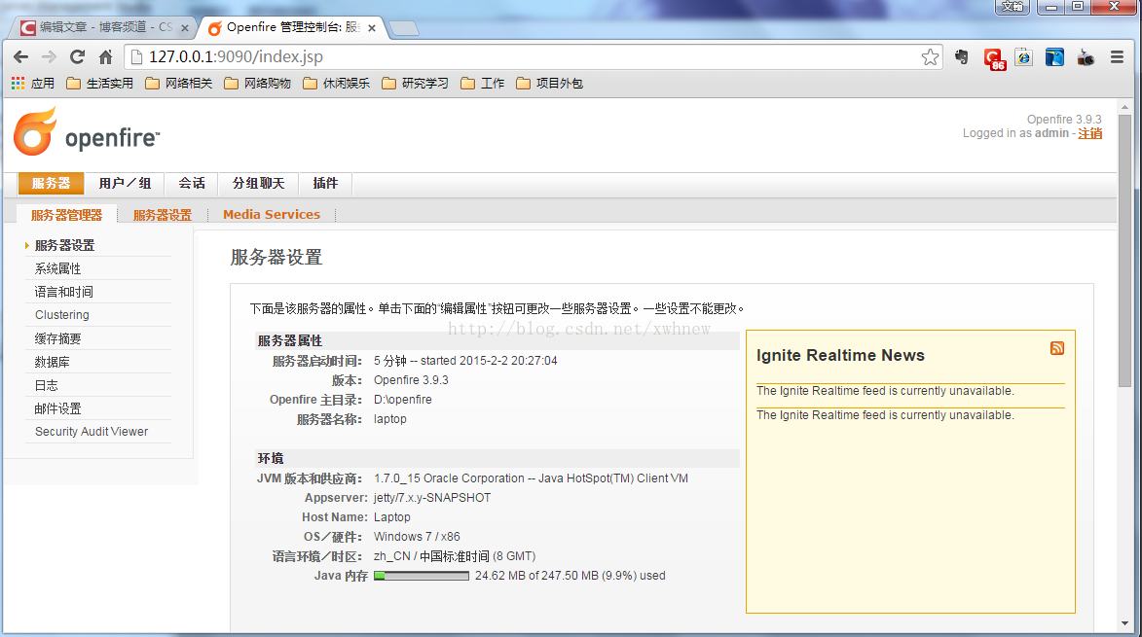The width and height of the screenshot is (1142, 637).
Task: Click the IE globe extension icon
Action: (1024, 56)
